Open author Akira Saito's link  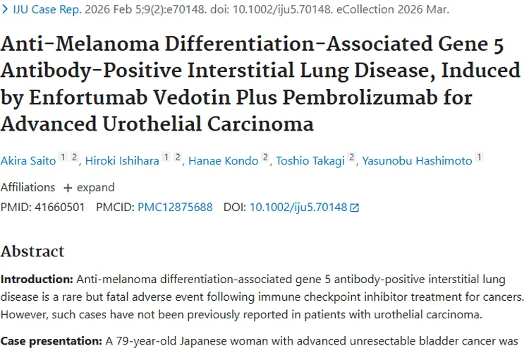(27, 161)
